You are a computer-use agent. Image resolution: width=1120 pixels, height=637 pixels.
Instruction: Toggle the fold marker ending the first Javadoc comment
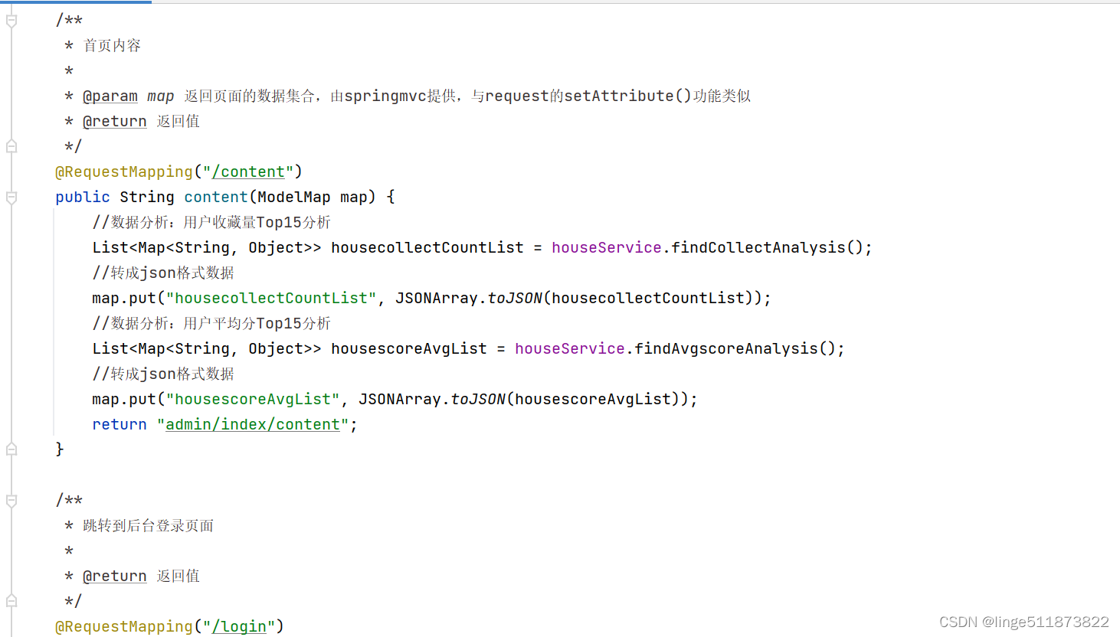pos(11,146)
